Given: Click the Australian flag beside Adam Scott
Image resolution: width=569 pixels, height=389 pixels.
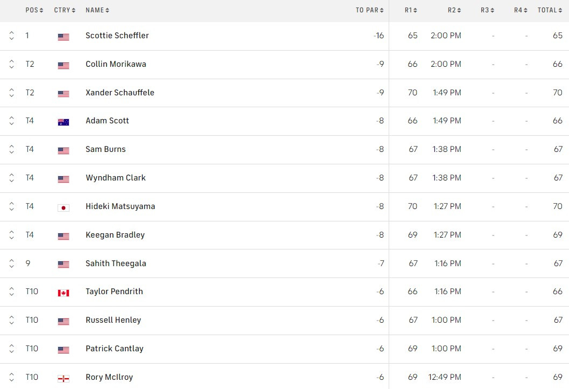Looking at the screenshot, I should [63, 121].
